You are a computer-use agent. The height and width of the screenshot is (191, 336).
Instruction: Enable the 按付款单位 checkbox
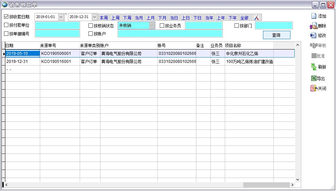(x=6, y=25)
